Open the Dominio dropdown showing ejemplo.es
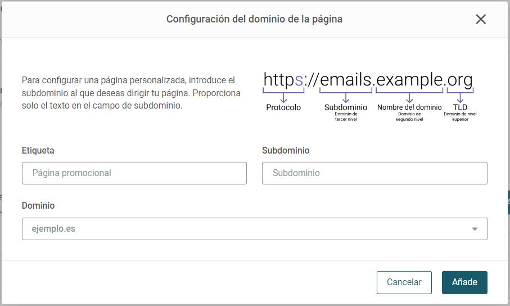This screenshot has width=510, height=306. (255, 229)
